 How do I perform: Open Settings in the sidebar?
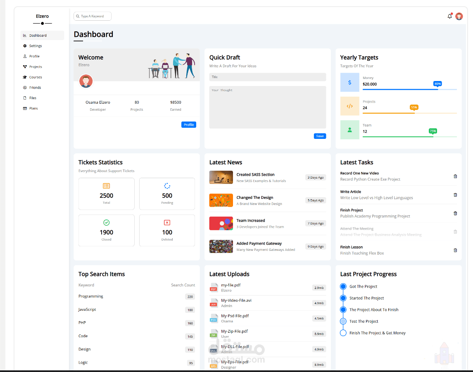35,46
